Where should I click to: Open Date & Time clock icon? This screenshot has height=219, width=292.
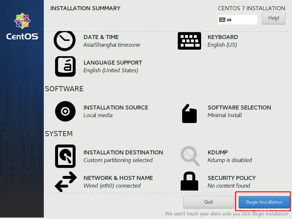65,41
